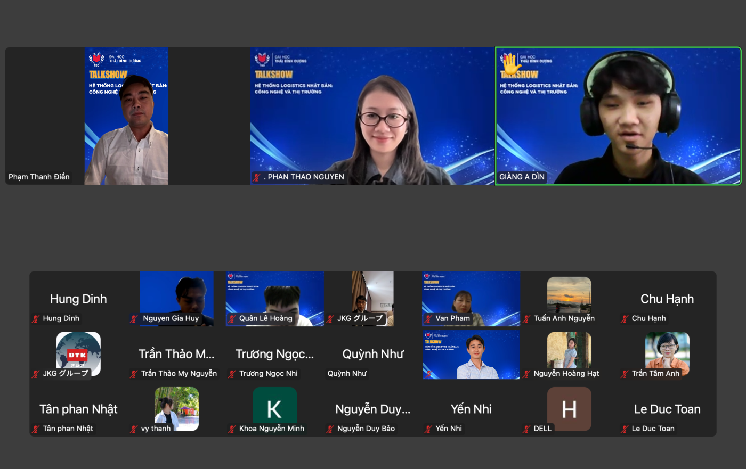Click the raised hand icon on GIÀNG A DÌN's video
The image size is (746, 469).
[510, 64]
